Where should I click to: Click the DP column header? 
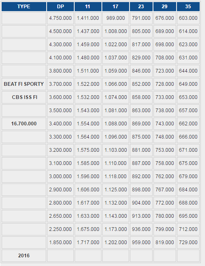click(x=60, y=7)
